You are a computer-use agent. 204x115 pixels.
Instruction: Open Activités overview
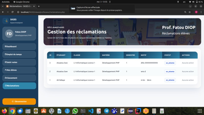click(x=6, y=2)
